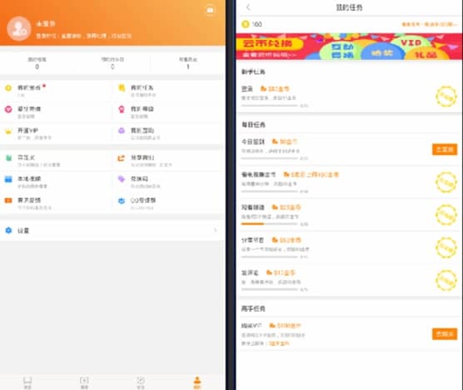
Task: Click the orange-filled progress bar on the task above the share task
Action: pyautogui.click(x=269, y=224)
